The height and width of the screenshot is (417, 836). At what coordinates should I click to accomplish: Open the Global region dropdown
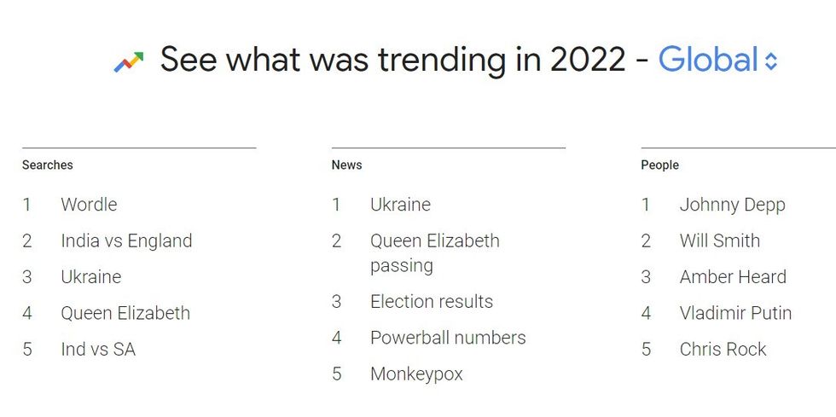click(x=708, y=61)
